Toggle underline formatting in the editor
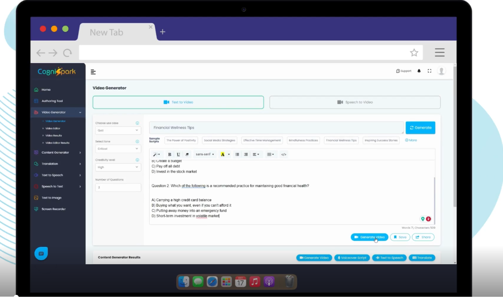This screenshot has width=503, height=297. point(178,154)
